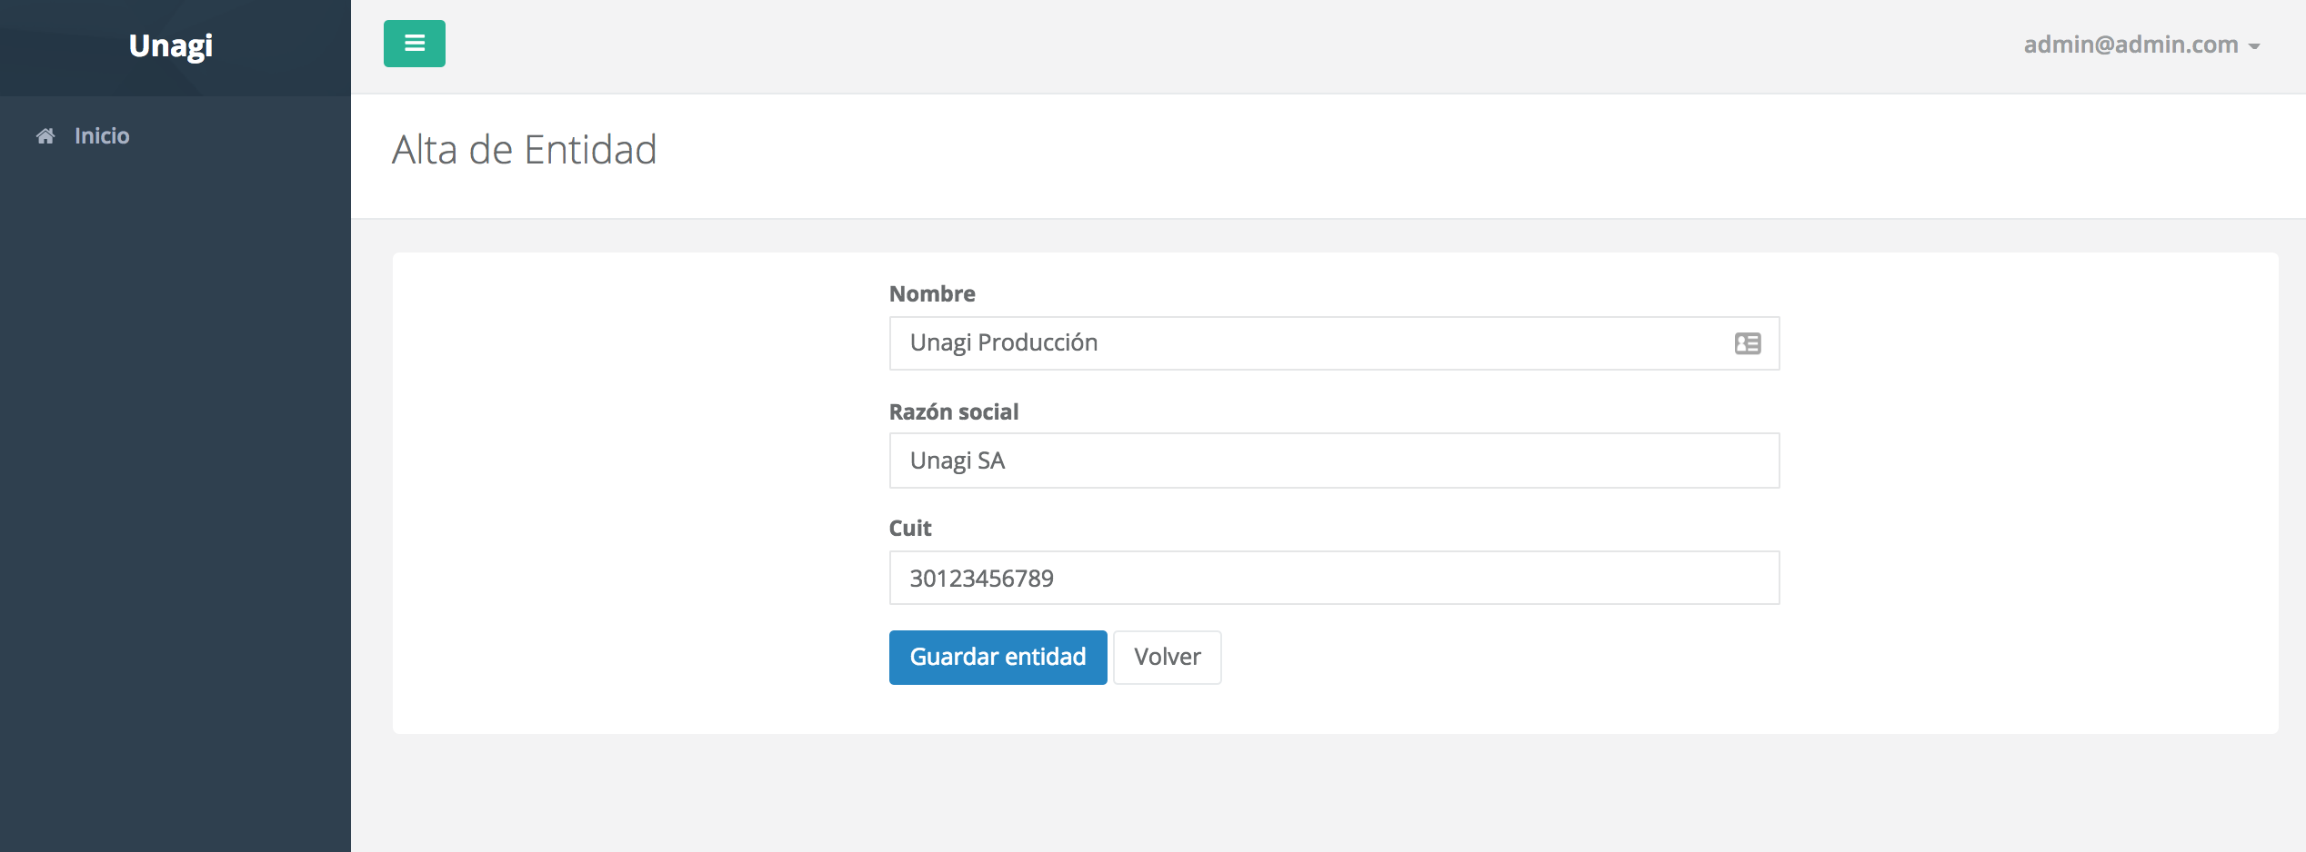Click the Cuit label
The image size is (2306, 852).
pos(910,528)
